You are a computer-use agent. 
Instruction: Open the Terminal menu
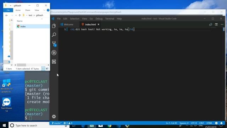(110, 18)
